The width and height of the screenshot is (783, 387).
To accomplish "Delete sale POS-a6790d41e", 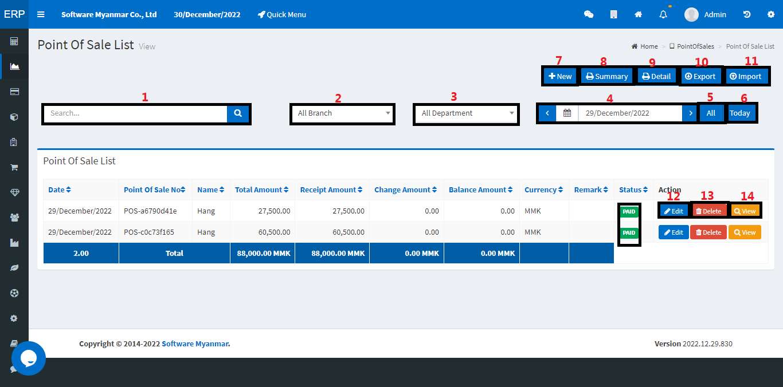I will [x=708, y=211].
